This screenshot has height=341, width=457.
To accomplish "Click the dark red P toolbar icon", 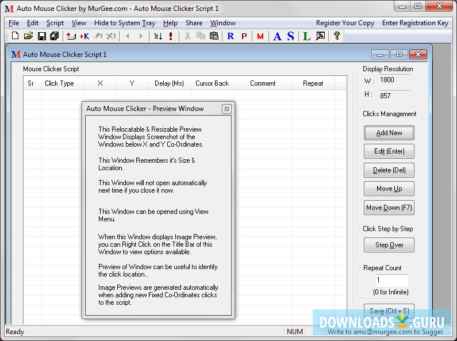I will 244,36.
